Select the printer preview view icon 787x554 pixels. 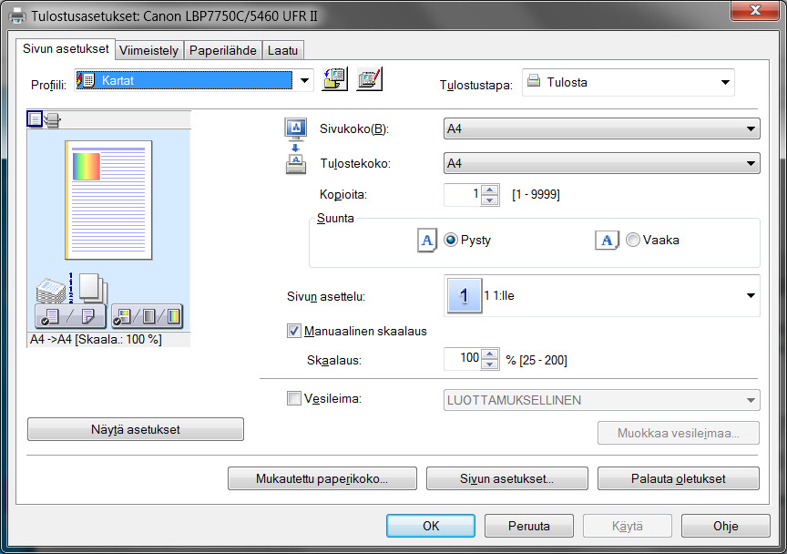point(52,120)
